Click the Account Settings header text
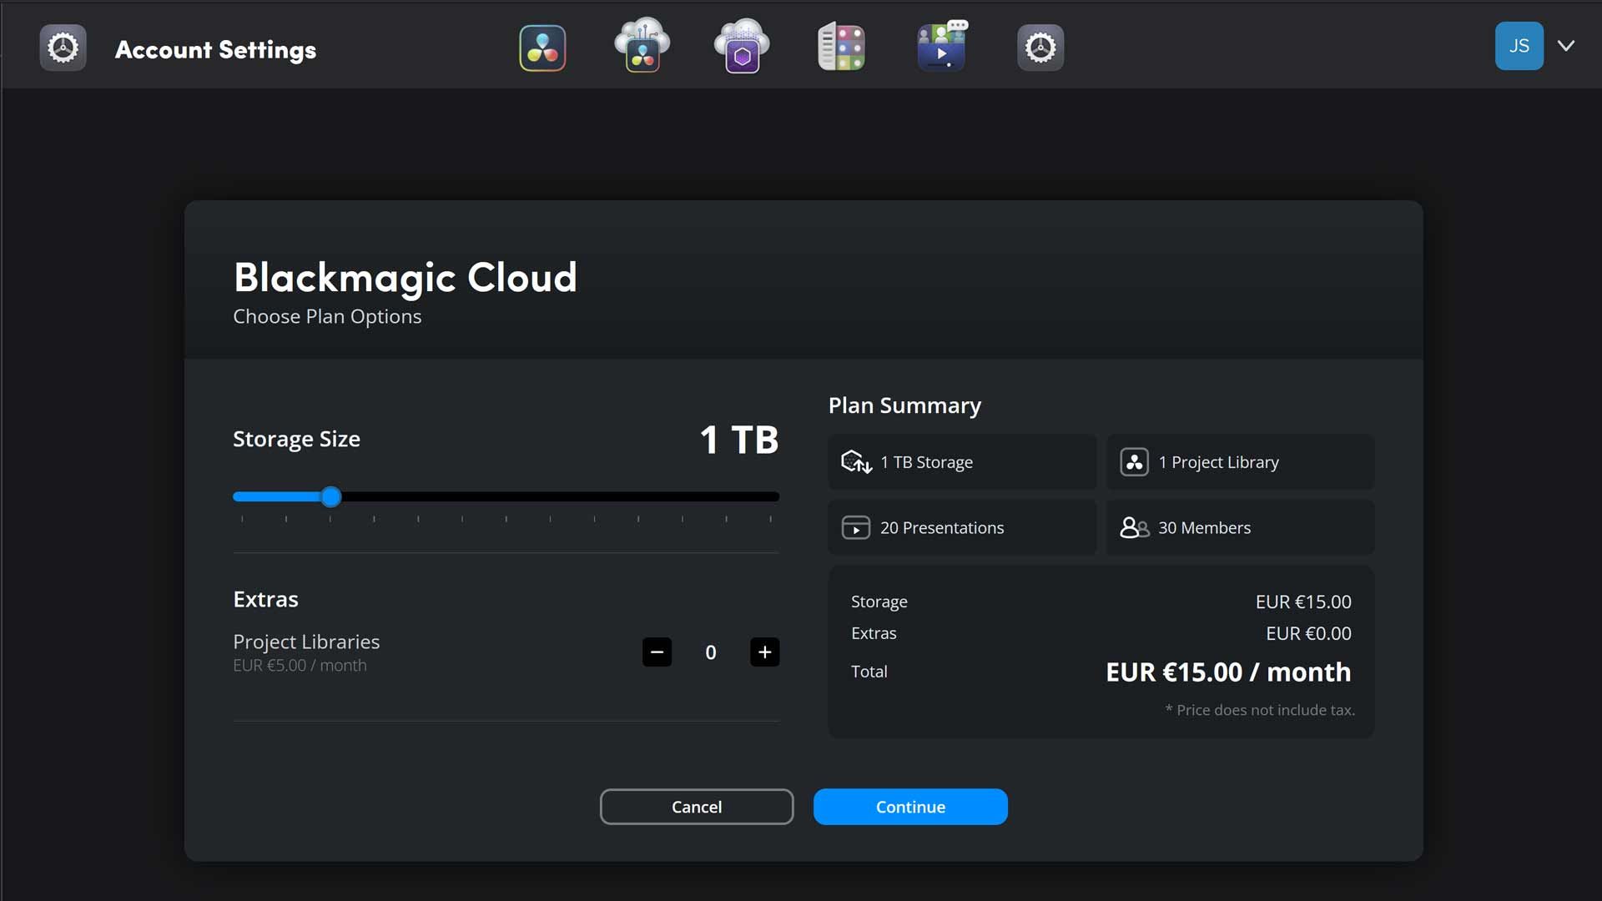The height and width of the screenshot is (901, 1602). pos(215,50)
